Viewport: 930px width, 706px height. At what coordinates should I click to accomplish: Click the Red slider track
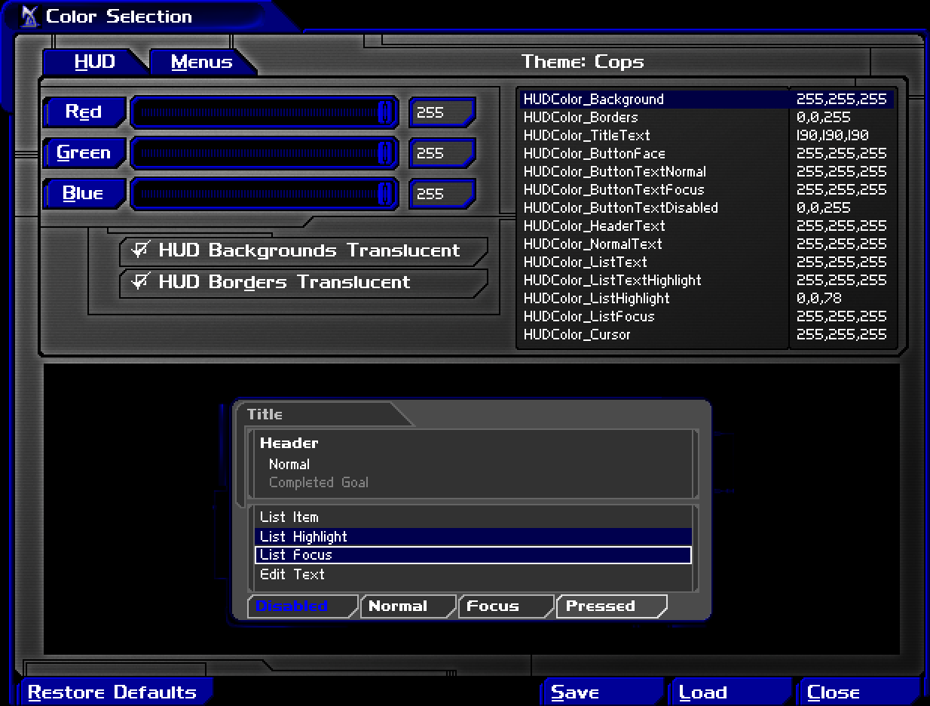click(x=265, y=112)
